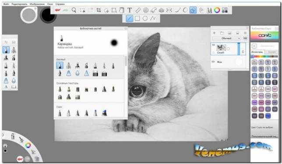
Task: Activate the Perspective guide tool
Action: (161, 10)
